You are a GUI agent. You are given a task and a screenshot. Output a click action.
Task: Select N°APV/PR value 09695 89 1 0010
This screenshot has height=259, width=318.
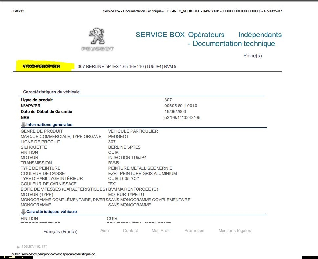[x=181, y=106]
